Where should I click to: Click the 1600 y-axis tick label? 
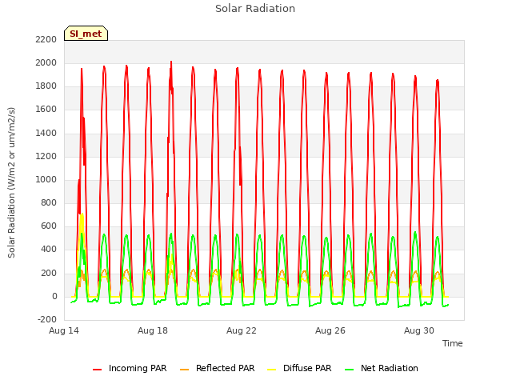click(x=46, y=110)
